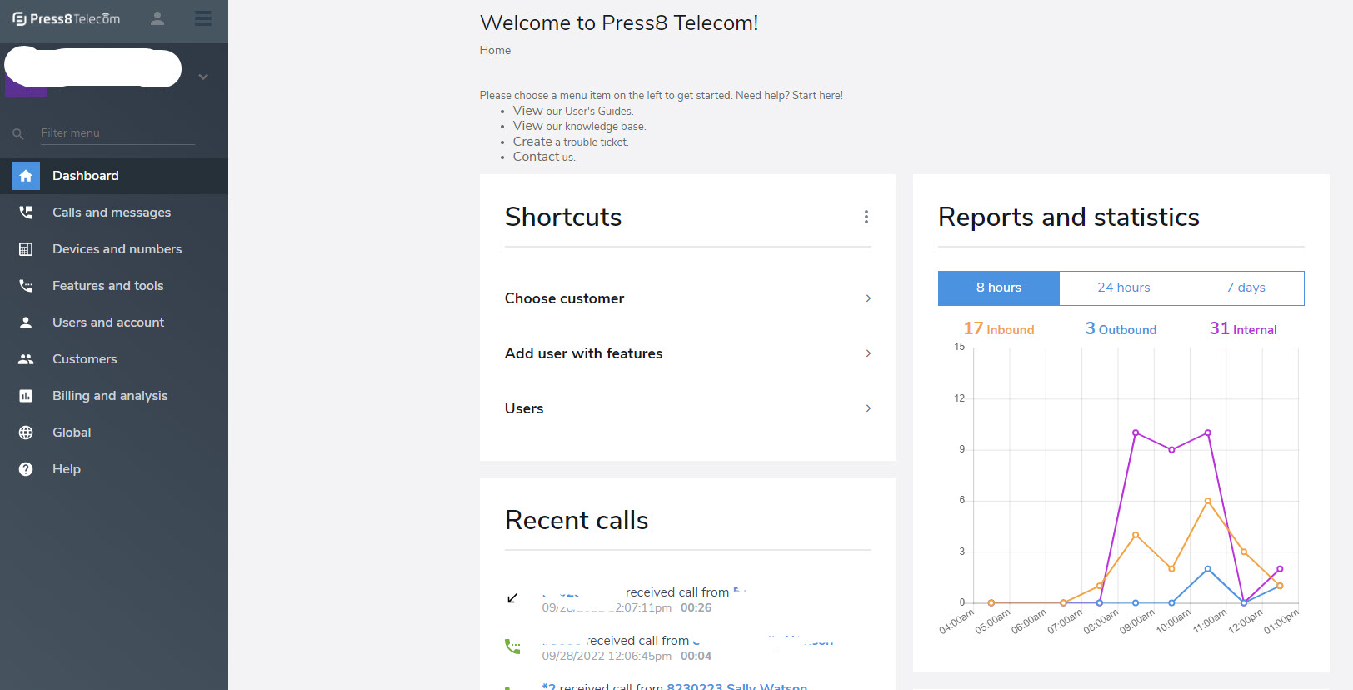
Task: Click the Devices and numbers icon
Action: (x=26, y=249)
